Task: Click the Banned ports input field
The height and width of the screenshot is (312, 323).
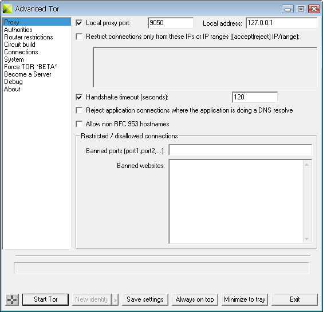Action: click(240, 150)
